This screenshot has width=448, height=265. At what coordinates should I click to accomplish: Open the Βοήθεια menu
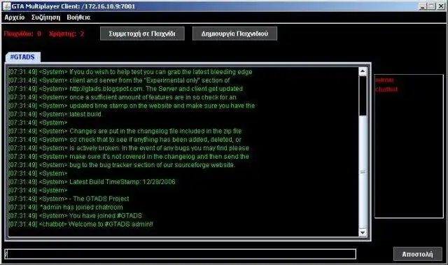point(78,17)
